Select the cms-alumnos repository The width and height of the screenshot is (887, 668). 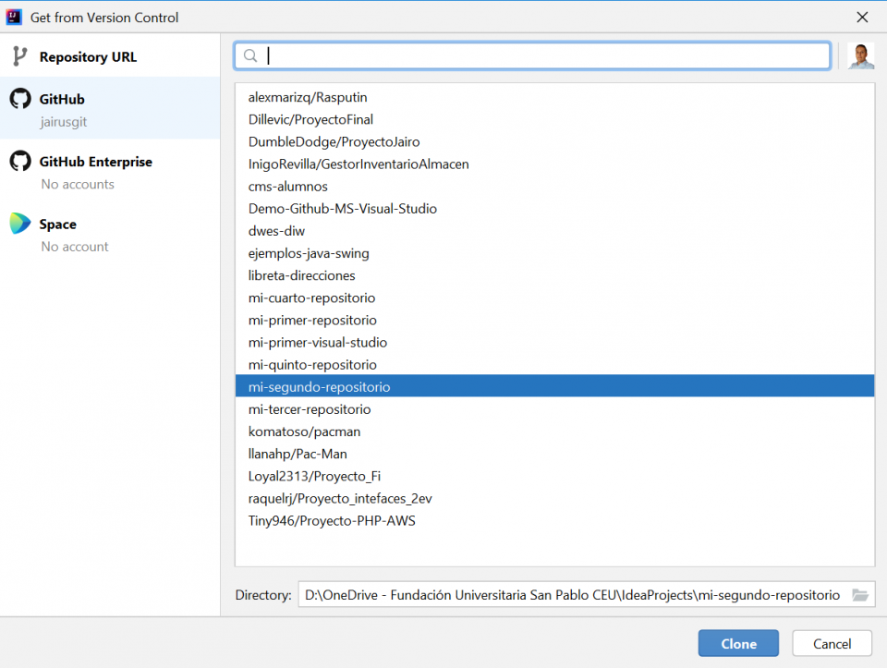tap(555, 187)
